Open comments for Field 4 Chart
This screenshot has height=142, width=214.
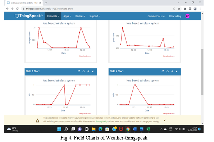coord(168,71)
